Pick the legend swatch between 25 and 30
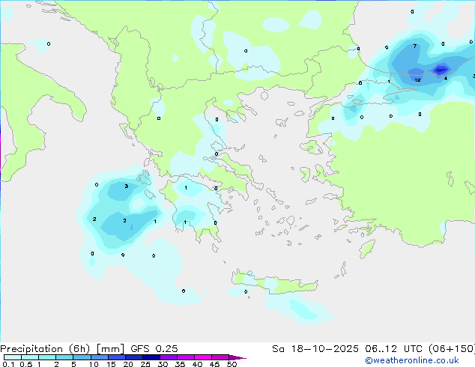 [151, 357]
